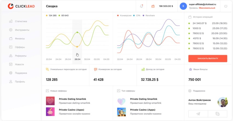Toggle the Revshare legend series

(149, 15)
